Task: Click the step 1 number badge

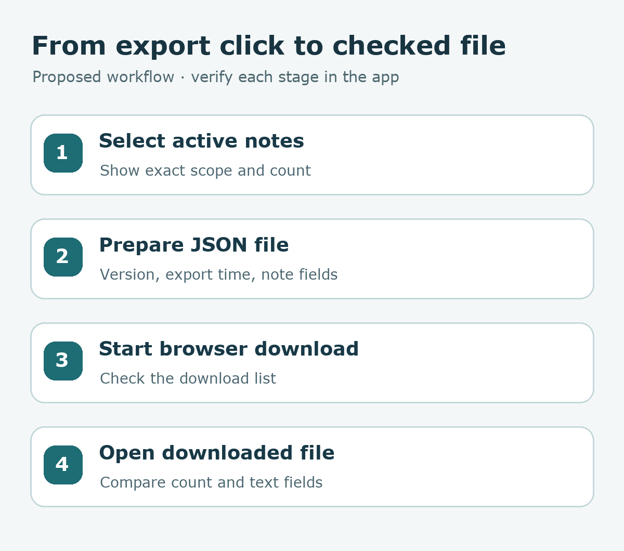Action: point(63,153)
